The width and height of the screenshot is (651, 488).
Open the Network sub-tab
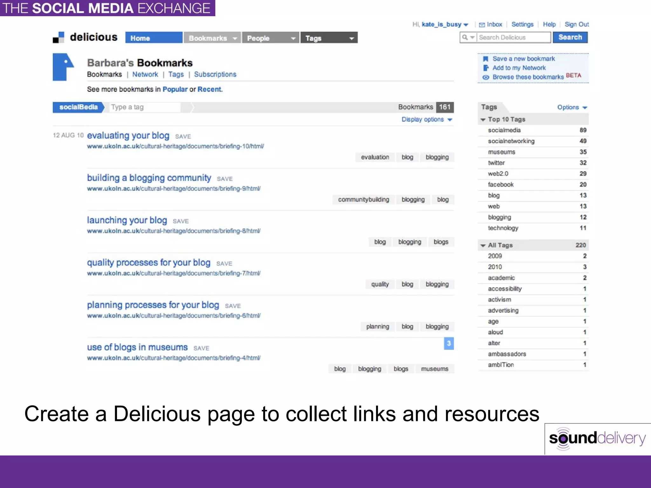[145, 74]
